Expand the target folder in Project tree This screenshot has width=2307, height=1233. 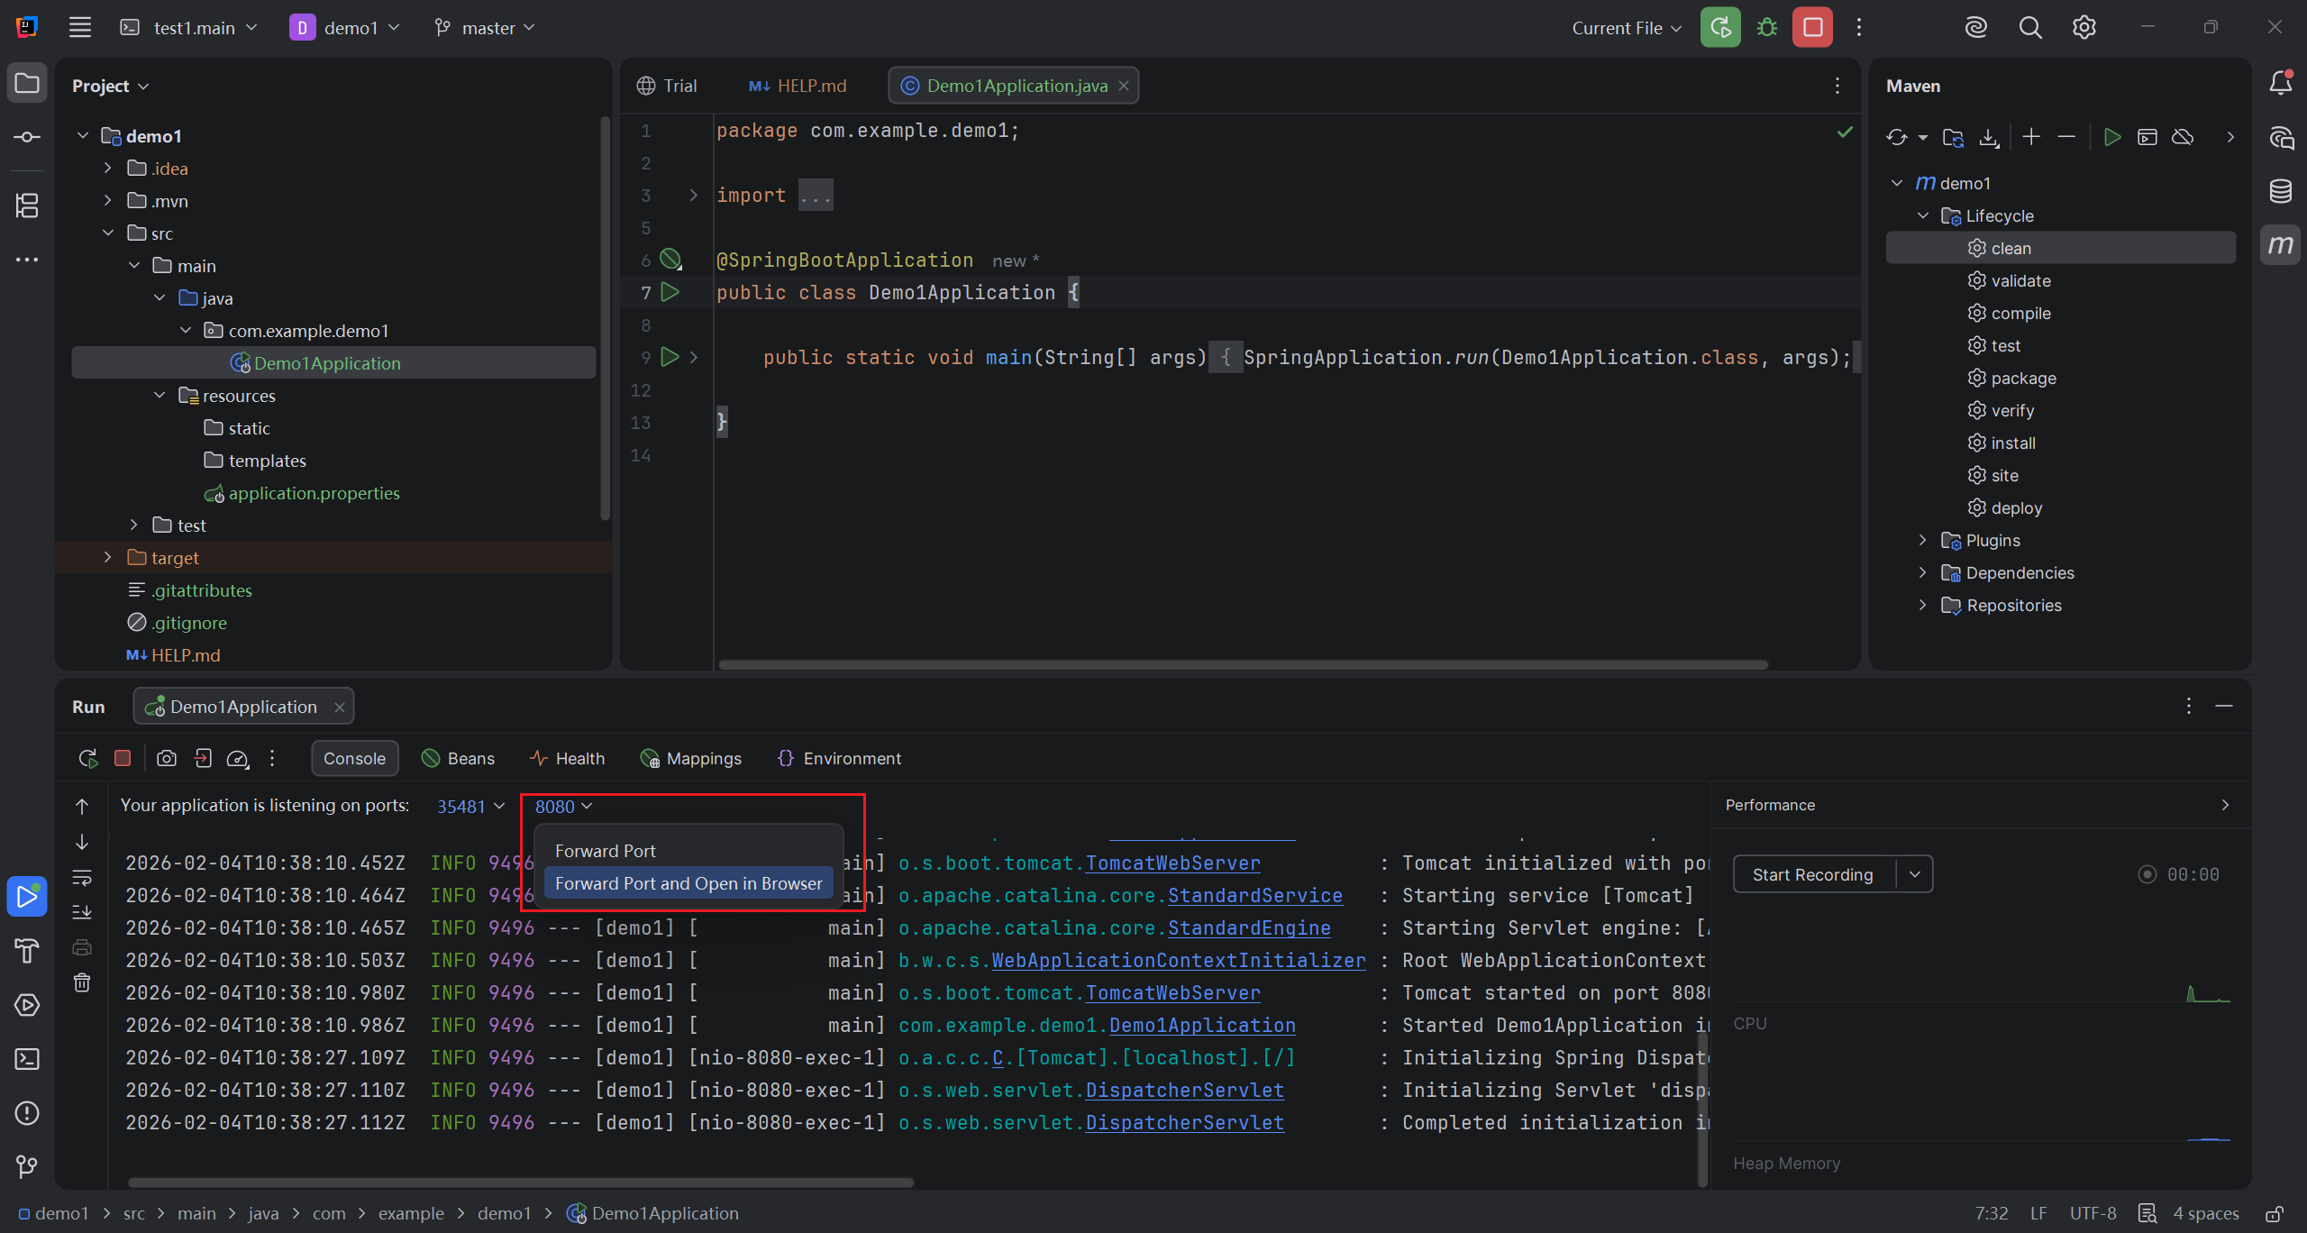tap(108, 558)
